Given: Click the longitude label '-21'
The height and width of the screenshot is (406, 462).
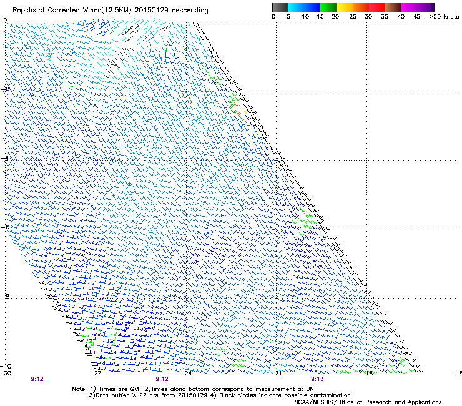Looking at the screenshot, I should point(277,374).
